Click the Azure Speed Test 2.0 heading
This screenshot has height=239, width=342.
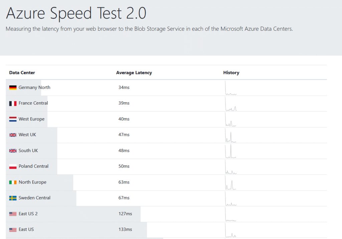76,13
